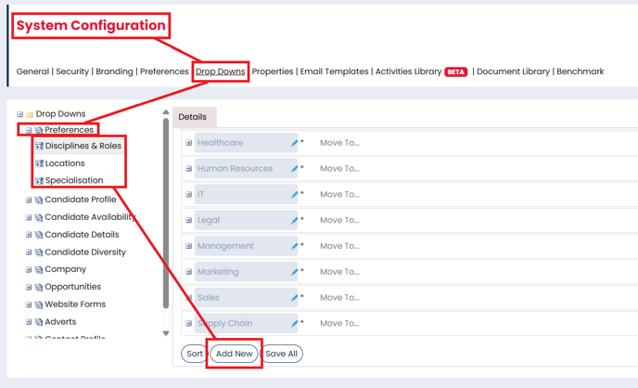Image resolution: width=638 pixels, height=388 pixels.
Task: Open the Email Templates tab
Action: click(334, 71)
